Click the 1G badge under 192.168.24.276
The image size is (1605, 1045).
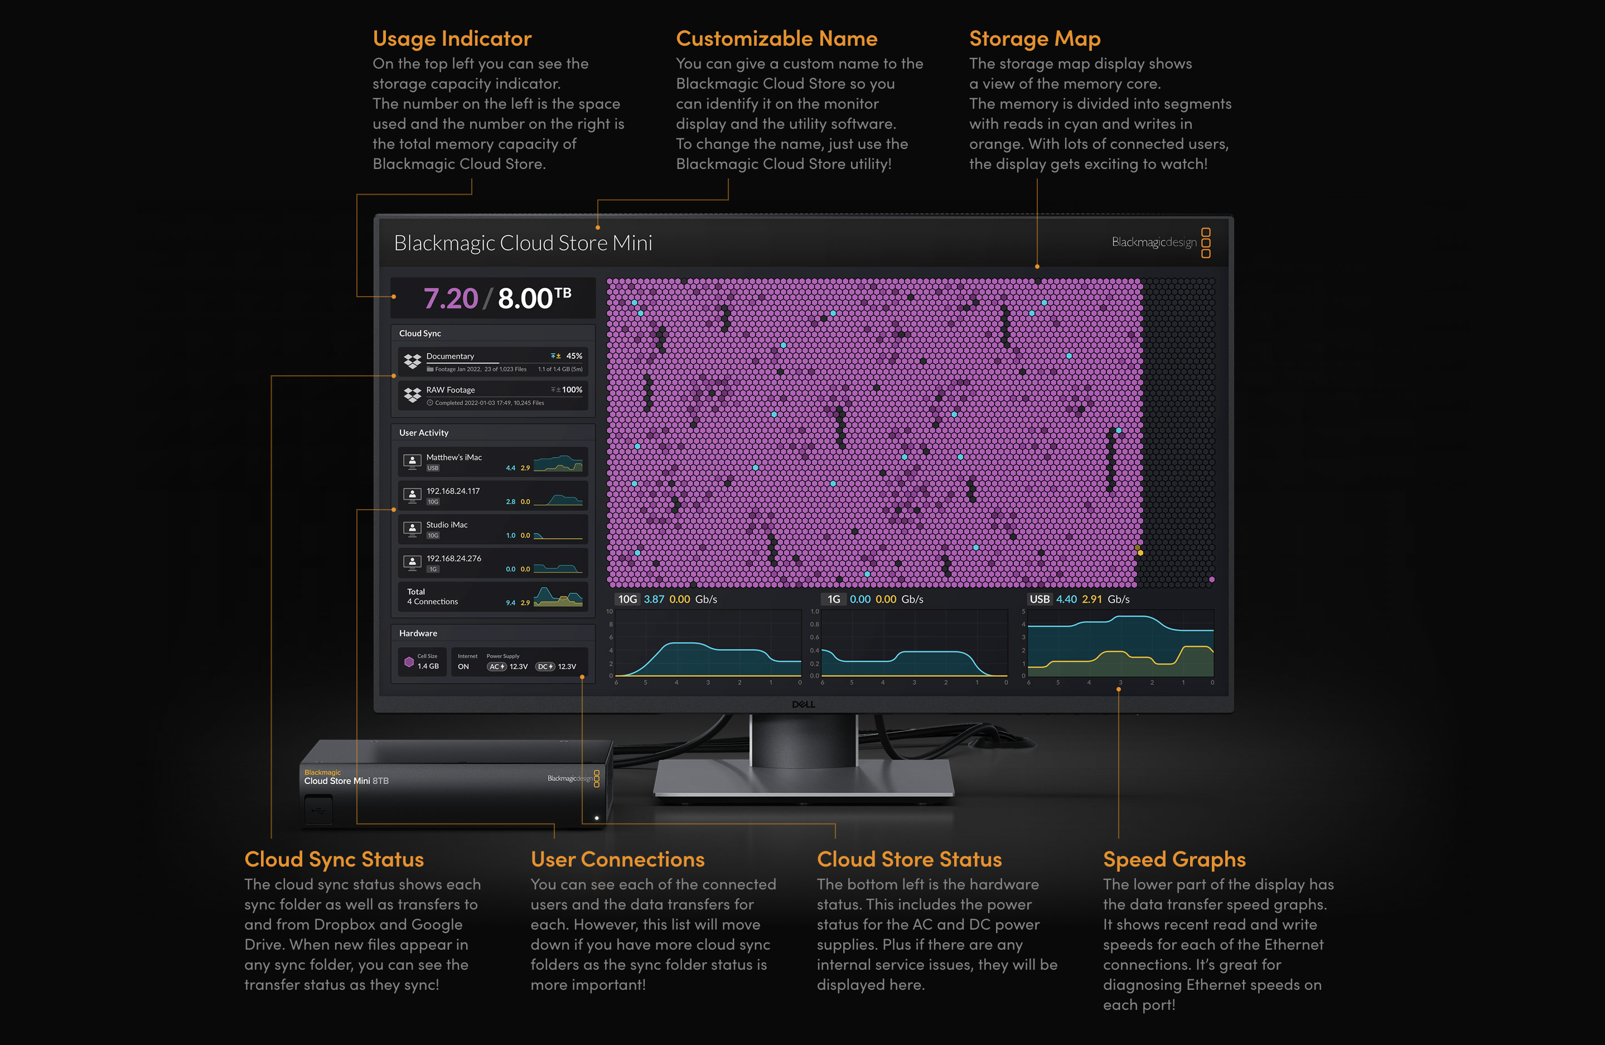coord(433,569)
